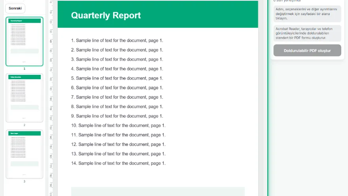
Task: Click the green Quarterly Report header banner
Action: click(158, 14)
